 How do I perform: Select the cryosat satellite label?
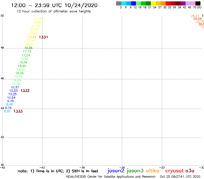click(174, 171)
